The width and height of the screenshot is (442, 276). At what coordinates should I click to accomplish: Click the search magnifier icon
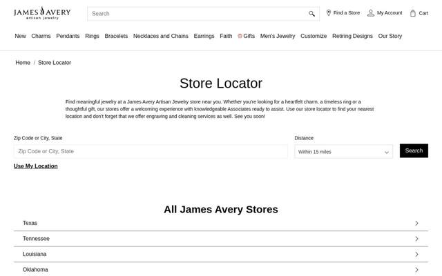(x=311, y=14)
